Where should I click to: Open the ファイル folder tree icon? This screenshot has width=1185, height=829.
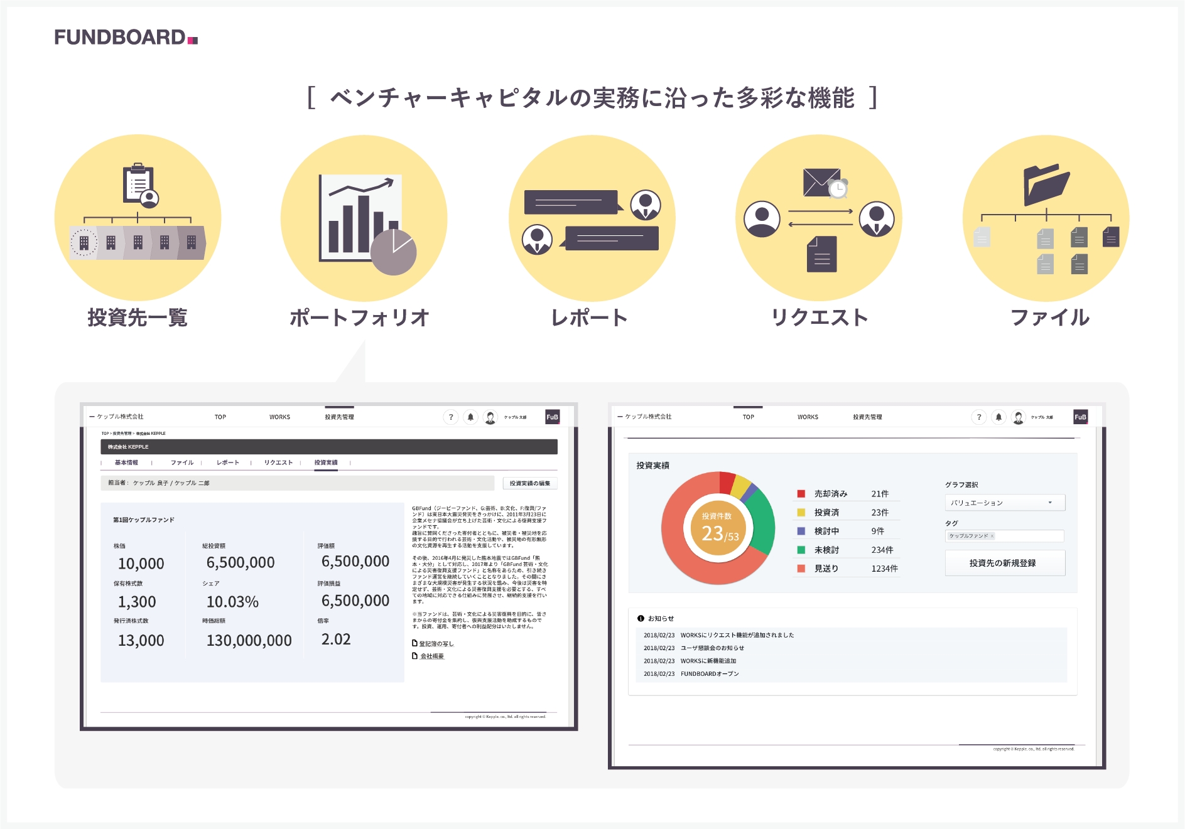click(x=1046, y=218)
